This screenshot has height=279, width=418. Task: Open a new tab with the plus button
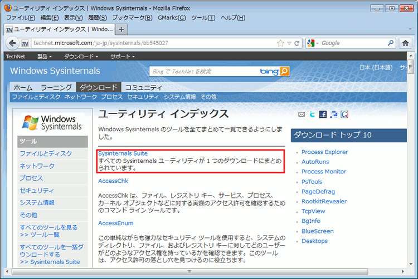(x=121, y=29)
